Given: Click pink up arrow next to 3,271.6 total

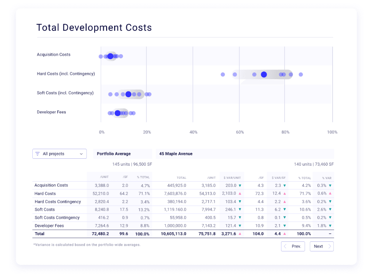Looking at the screenshot, I should tap(240, 234).
